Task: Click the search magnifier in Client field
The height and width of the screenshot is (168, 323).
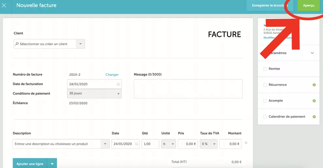Action: (17, 44)
